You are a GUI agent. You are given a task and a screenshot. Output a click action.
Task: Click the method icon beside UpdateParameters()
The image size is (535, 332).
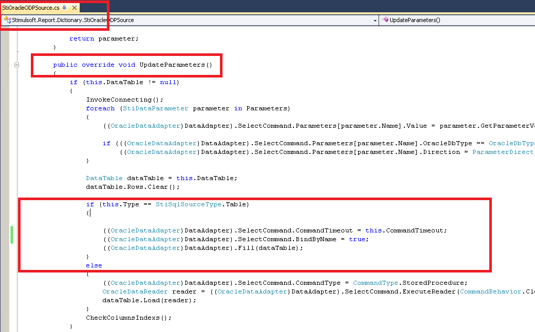pyautogui.click(x=385, y=19)
